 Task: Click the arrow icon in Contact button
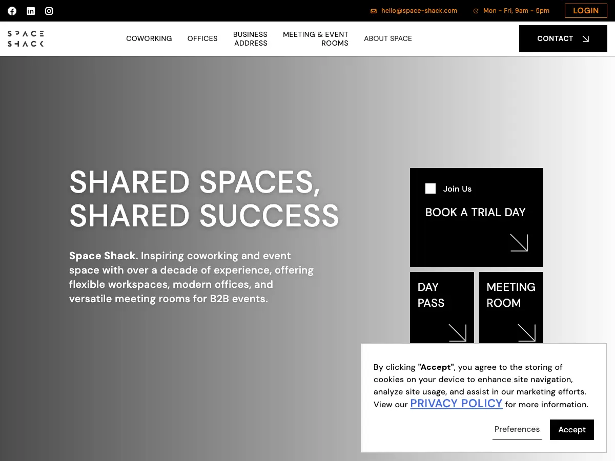tap(586, 38)
